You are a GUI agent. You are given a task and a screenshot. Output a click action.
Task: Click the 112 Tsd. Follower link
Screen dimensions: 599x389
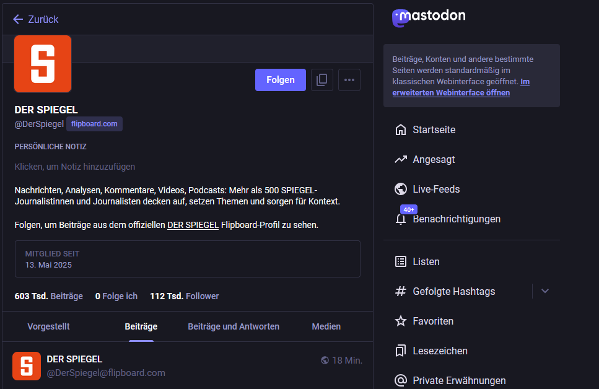[185, 296]
